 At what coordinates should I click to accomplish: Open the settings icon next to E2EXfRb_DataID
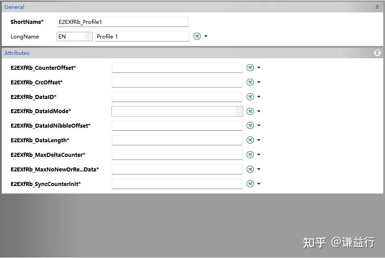click(x=250, y=96)
